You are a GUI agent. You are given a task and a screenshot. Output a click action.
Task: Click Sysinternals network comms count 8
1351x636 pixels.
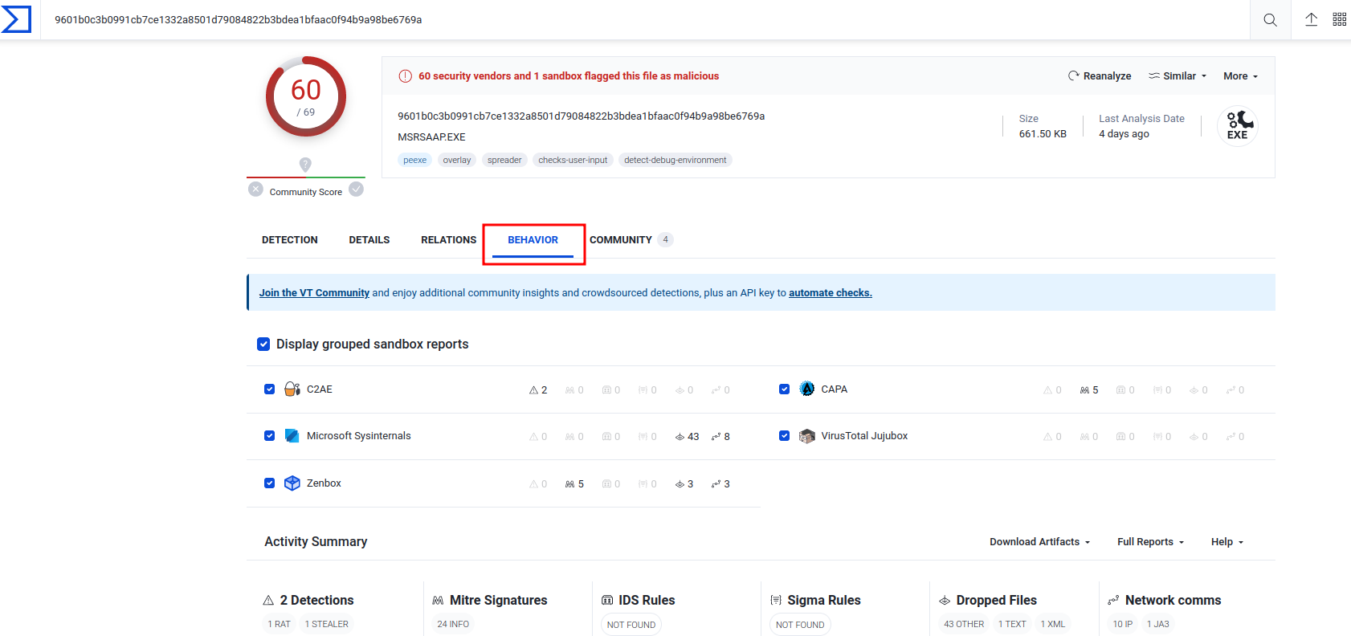tap(720, 437)
